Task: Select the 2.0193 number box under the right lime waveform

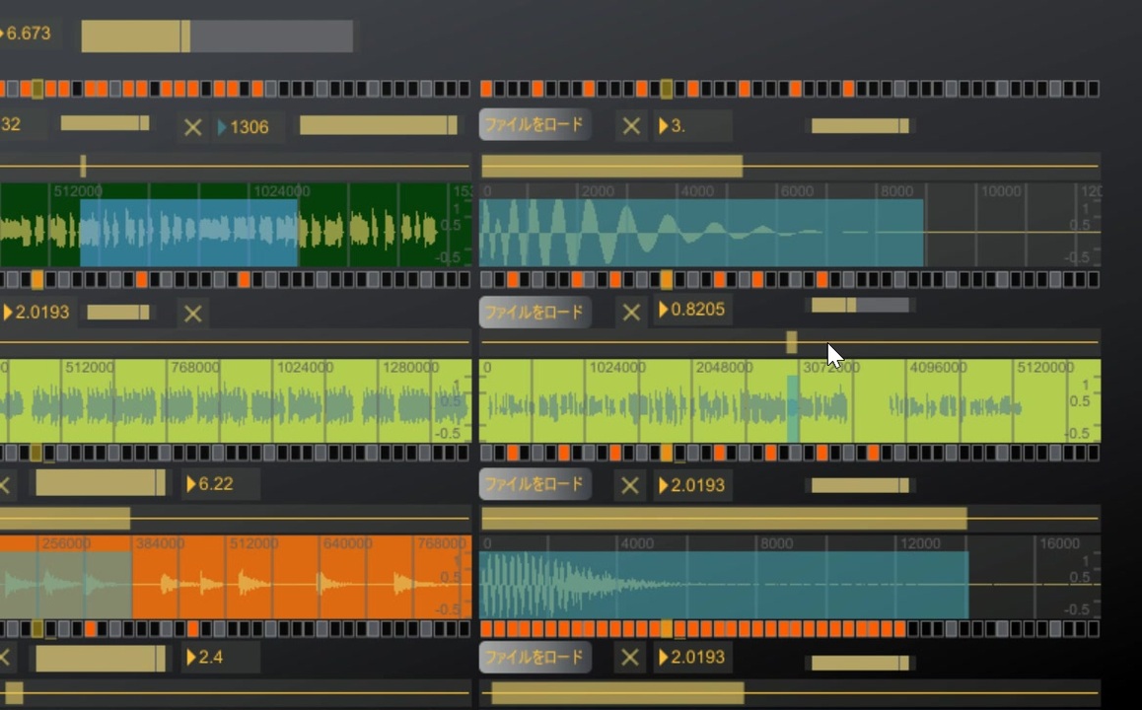Action: coord(692,485)
